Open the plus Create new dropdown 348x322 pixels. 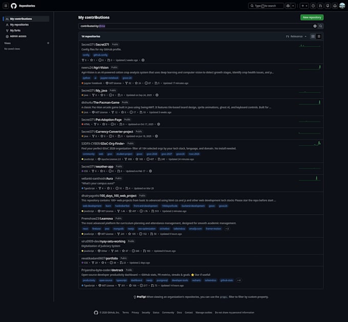[x=304, y=6]
